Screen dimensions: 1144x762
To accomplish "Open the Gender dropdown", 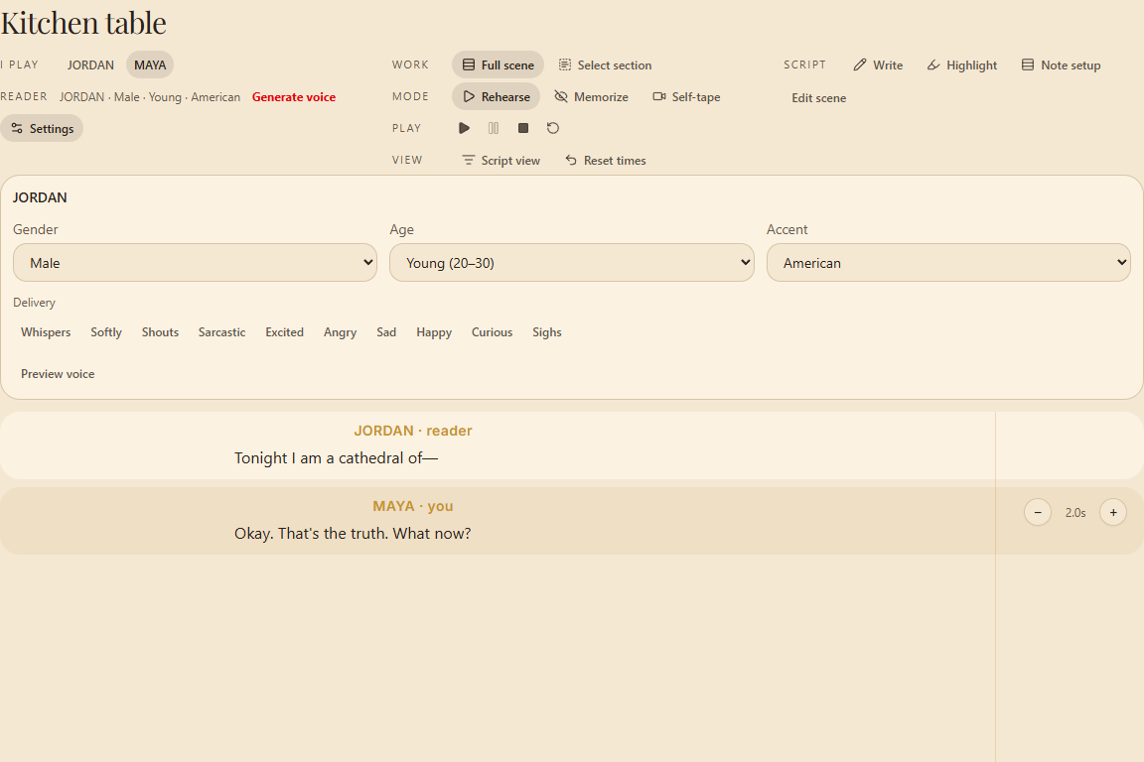I will pyautogui.click(x=195, y=263).
